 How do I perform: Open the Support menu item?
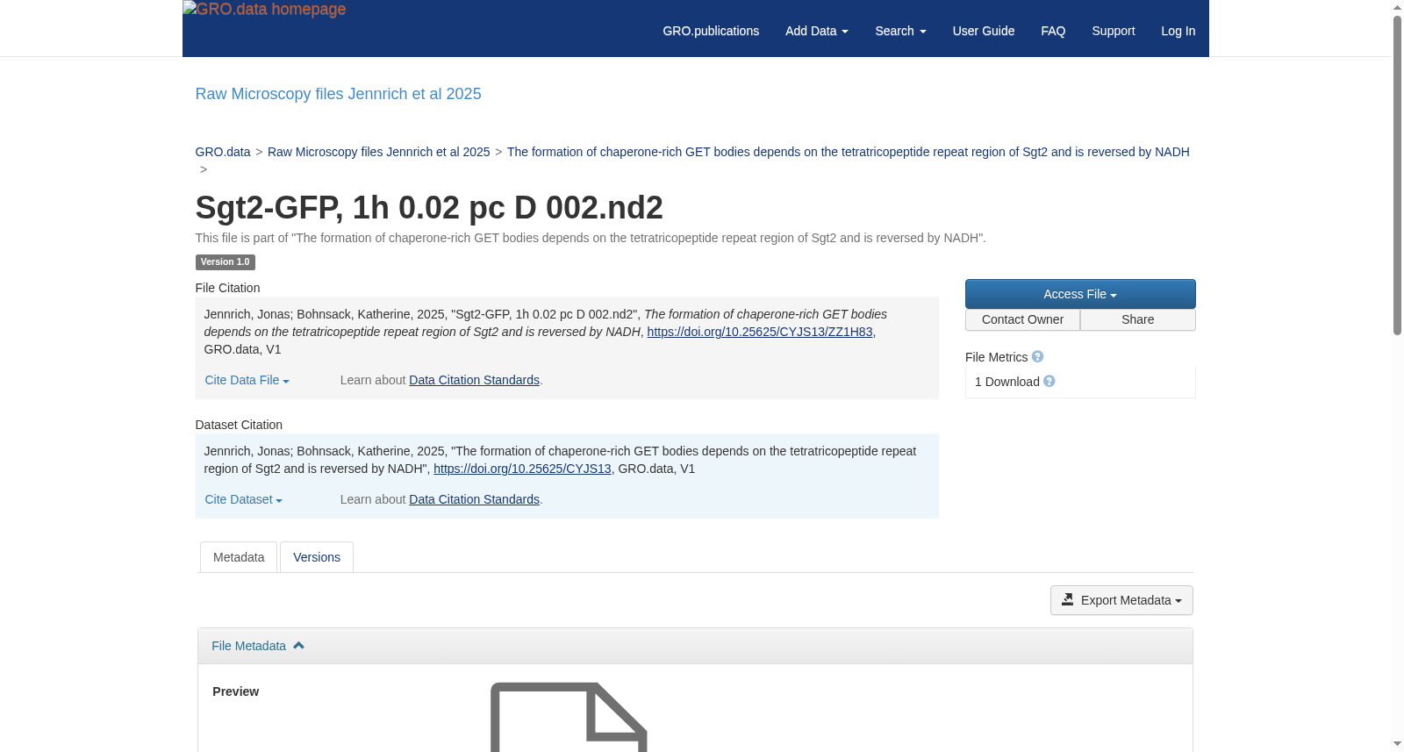(1113, 31)
